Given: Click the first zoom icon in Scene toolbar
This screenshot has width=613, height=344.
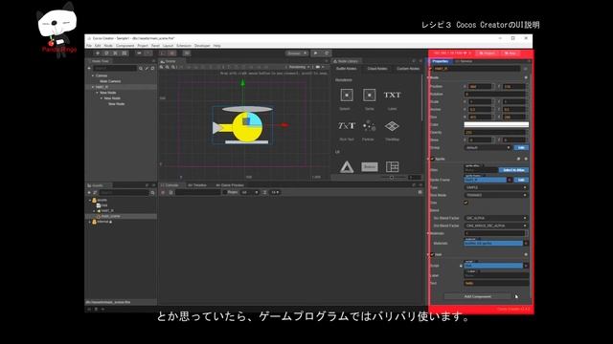Looking at the screenshot, I should (x=162, y=67).
